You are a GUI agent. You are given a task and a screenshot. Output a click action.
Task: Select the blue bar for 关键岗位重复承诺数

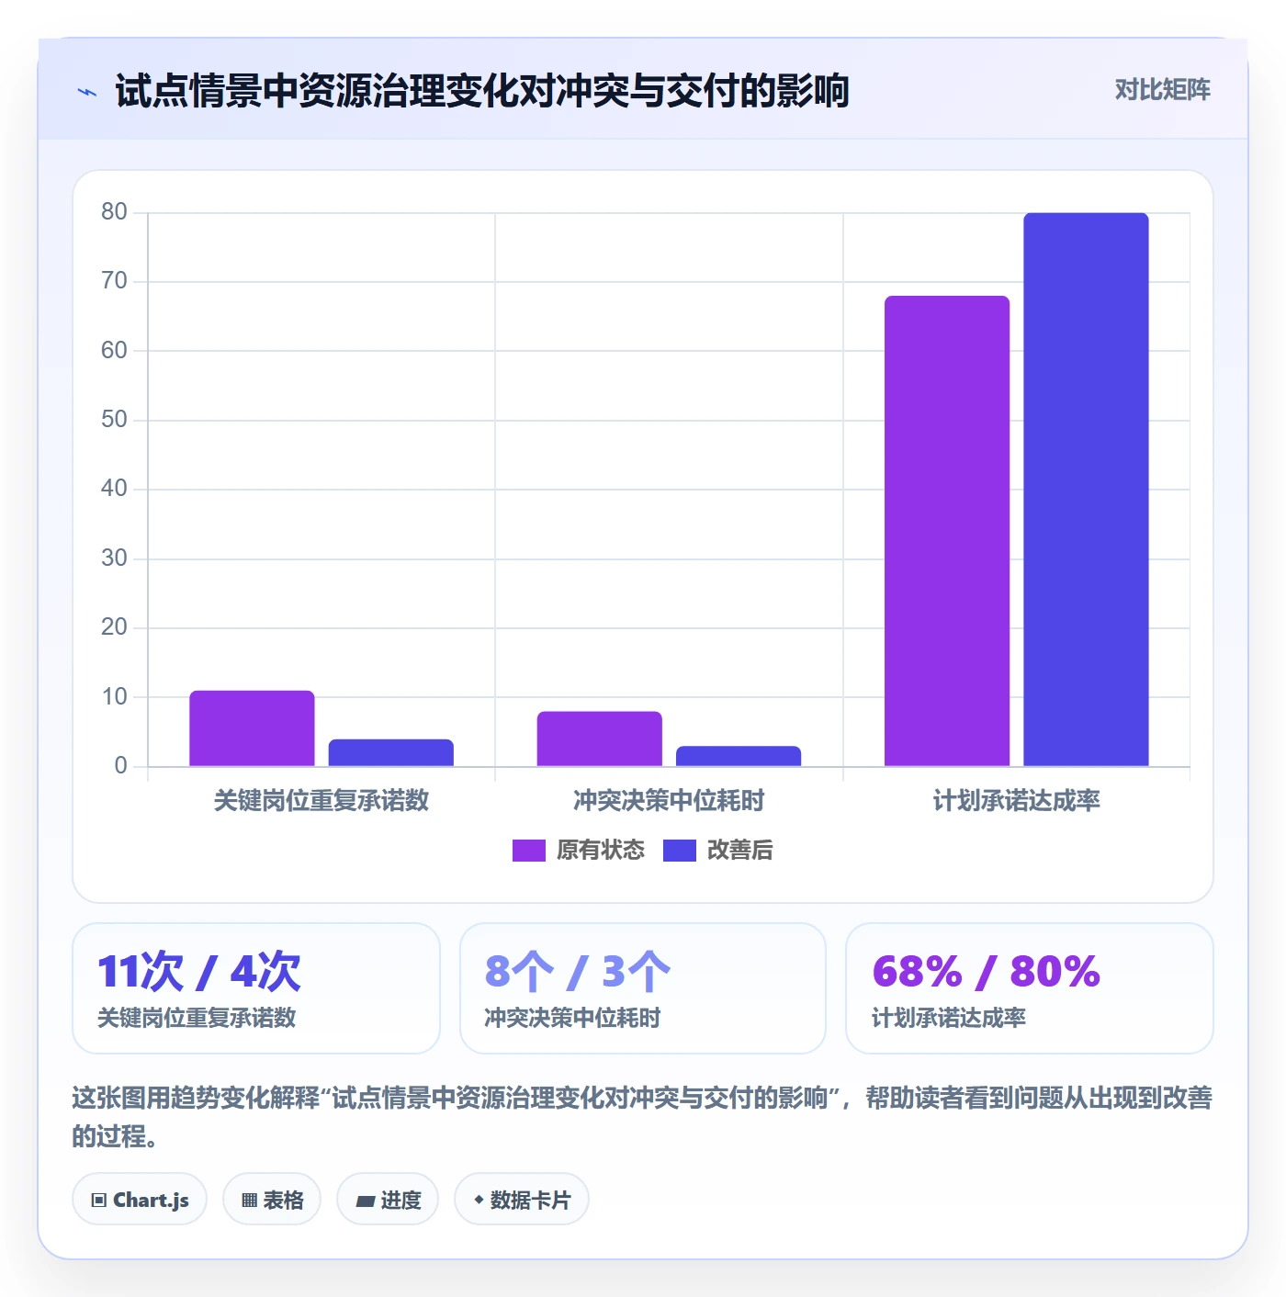click(x=391, y=752)
